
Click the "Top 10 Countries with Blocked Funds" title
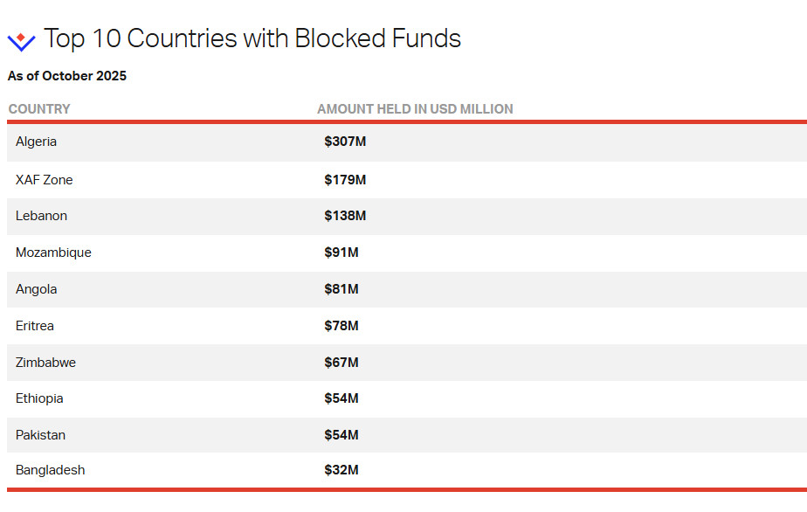[252, 38]
